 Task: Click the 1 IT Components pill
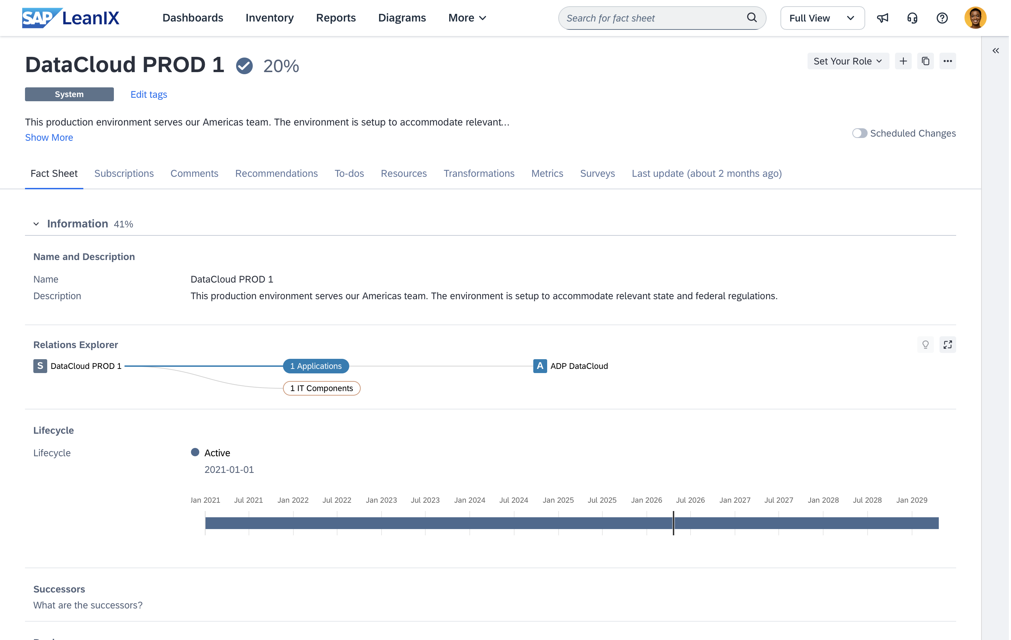click(321, 388)
